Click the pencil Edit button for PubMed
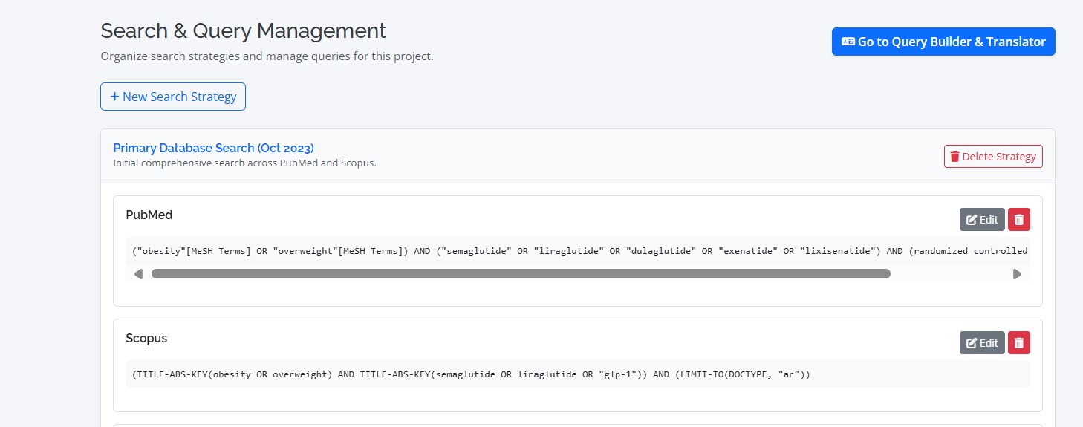This screenshot has width=1083, height=427. point(981,220)
